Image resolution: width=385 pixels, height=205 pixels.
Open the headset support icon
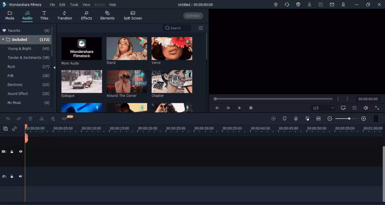click(287, 5)
